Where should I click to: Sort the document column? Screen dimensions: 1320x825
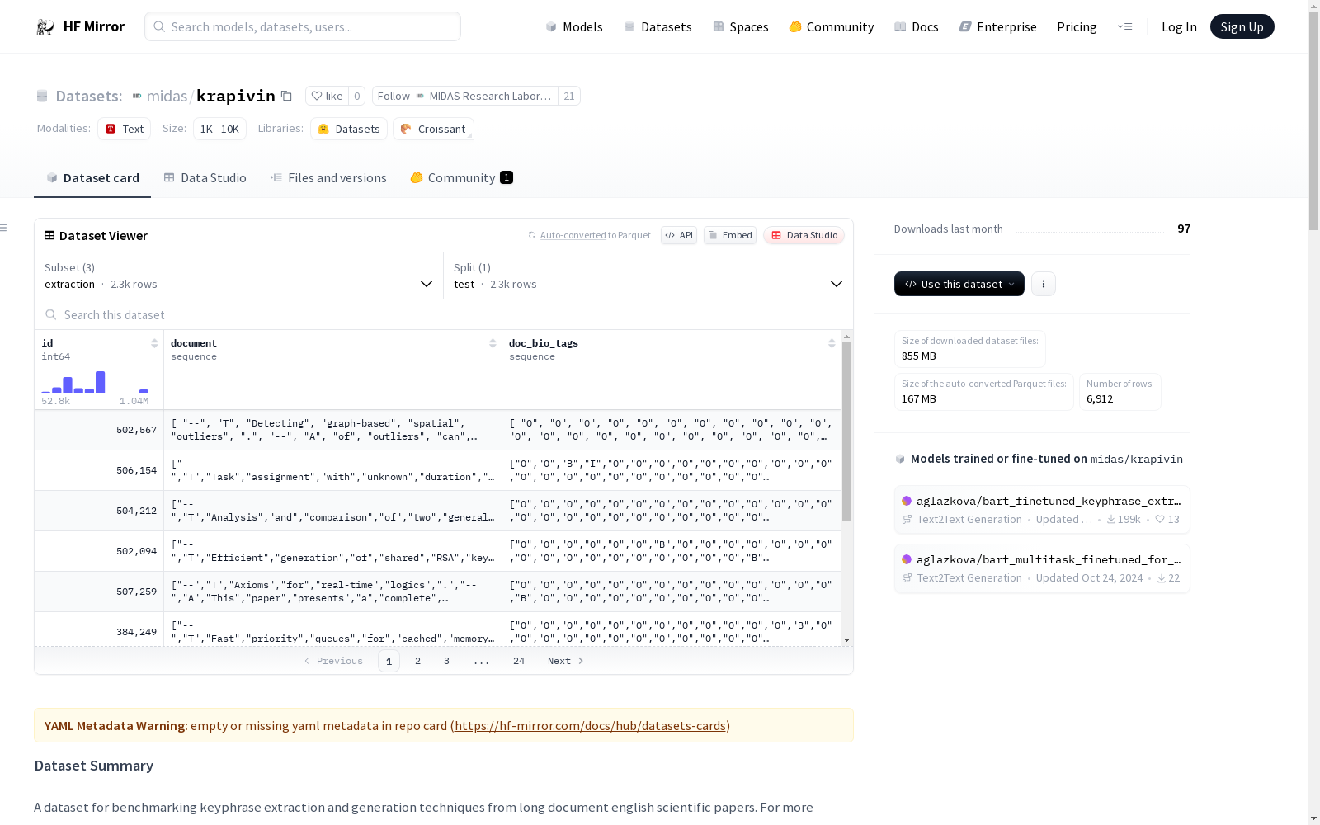click(x=493, y=343)
